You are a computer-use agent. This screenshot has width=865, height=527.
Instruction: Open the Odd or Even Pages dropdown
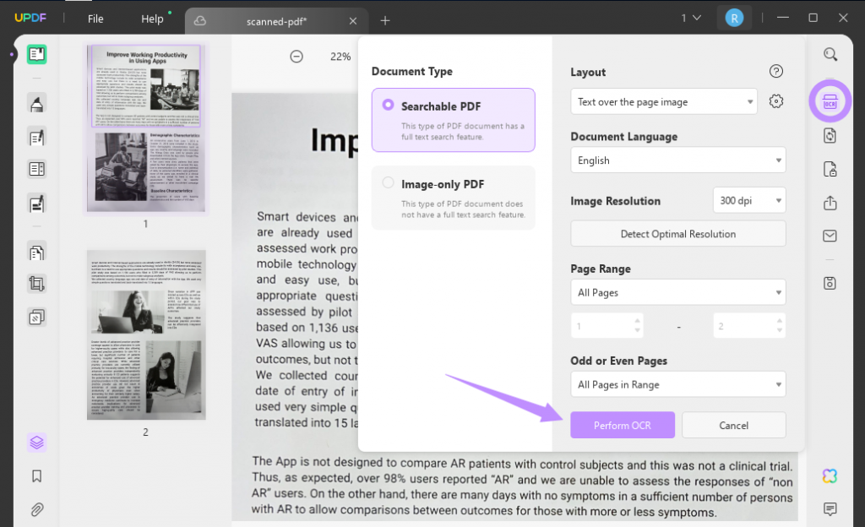coord(677,384)
